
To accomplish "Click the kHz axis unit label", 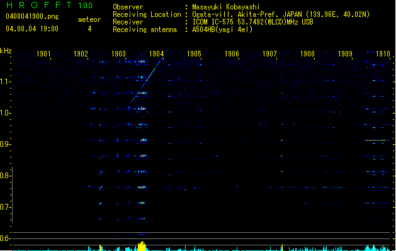I will (6, 51).
